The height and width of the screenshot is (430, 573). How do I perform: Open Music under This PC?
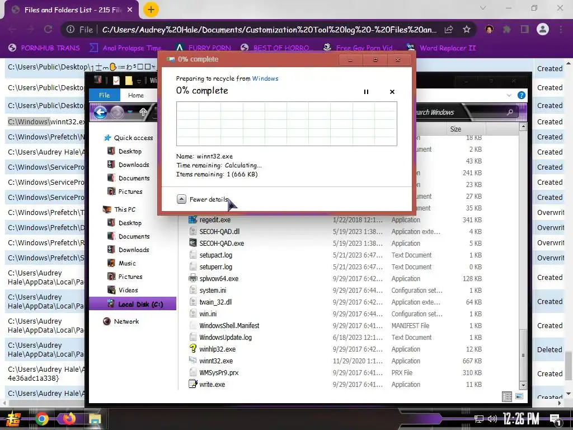tap(127, 263)
